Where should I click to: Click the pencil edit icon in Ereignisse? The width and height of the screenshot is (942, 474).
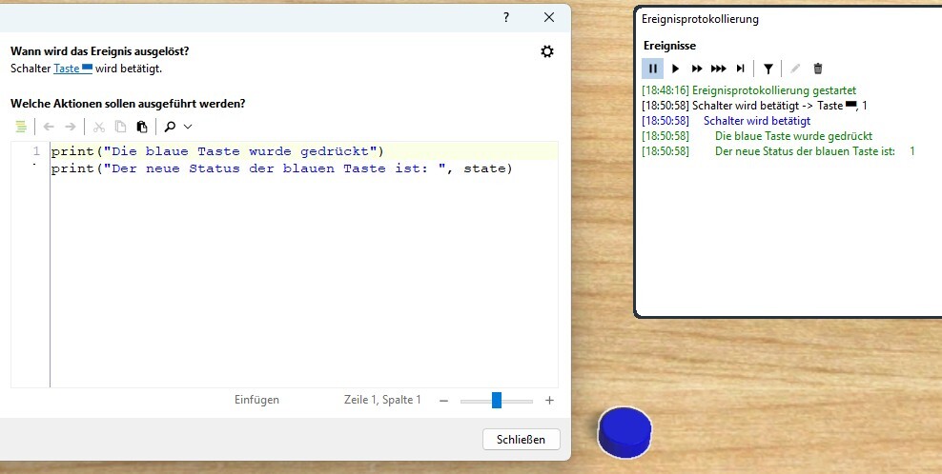coord(795,69)
